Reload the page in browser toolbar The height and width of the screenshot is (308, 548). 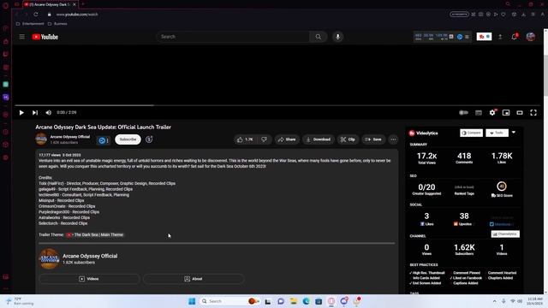pos(36,15)
